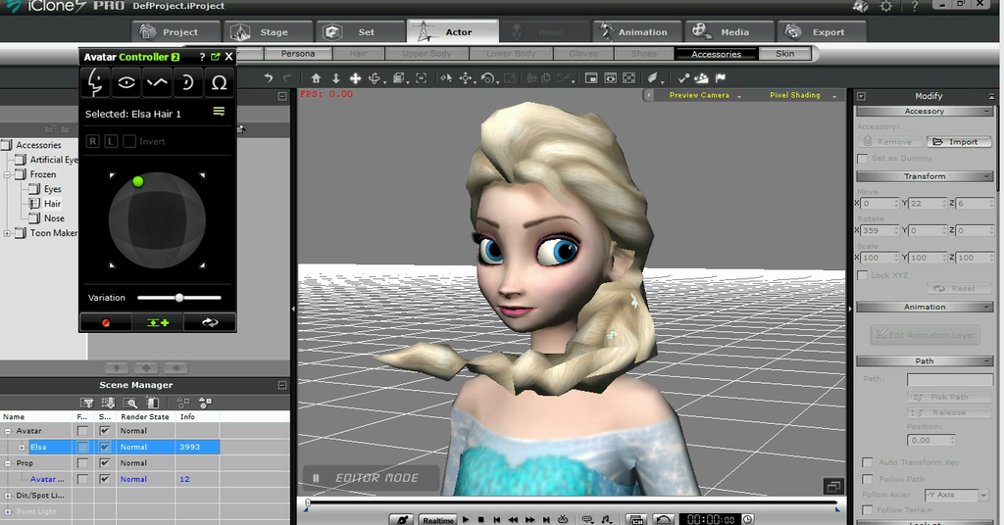Select the face profile icon in Avatar Controller
1004x525 pixels.
point(95,83)
